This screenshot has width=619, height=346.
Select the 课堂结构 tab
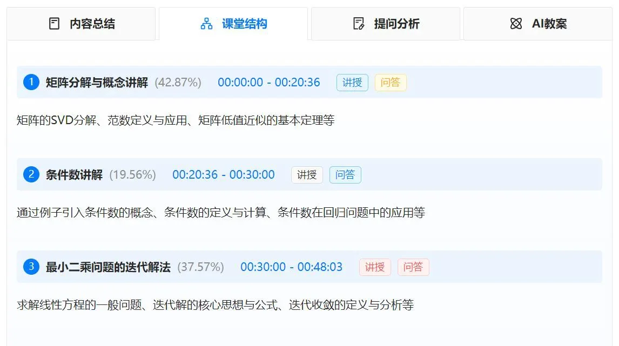[233, 24]
